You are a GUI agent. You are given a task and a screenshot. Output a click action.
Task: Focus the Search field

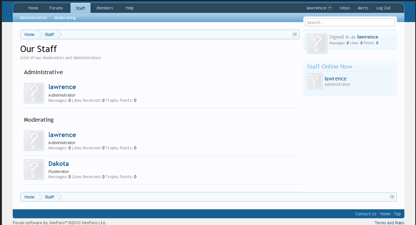350,22
